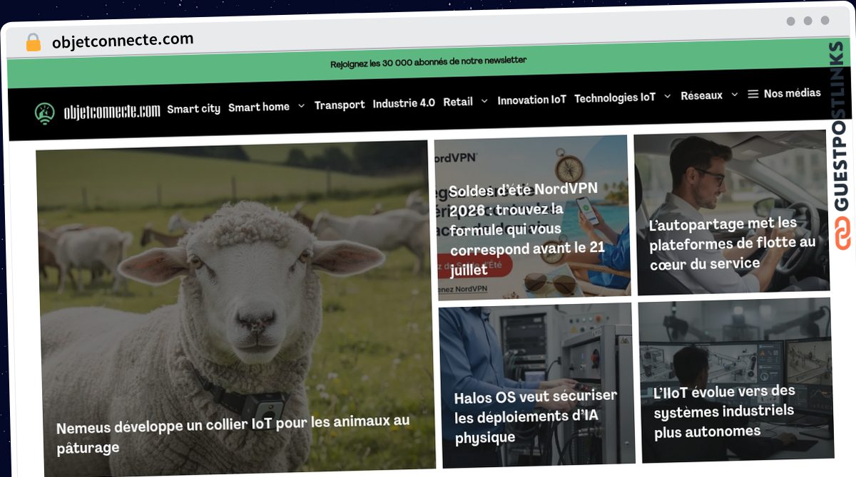Open the Smart home menu item
This screenshot has width=856, height=477.
[x=259, y=107]
